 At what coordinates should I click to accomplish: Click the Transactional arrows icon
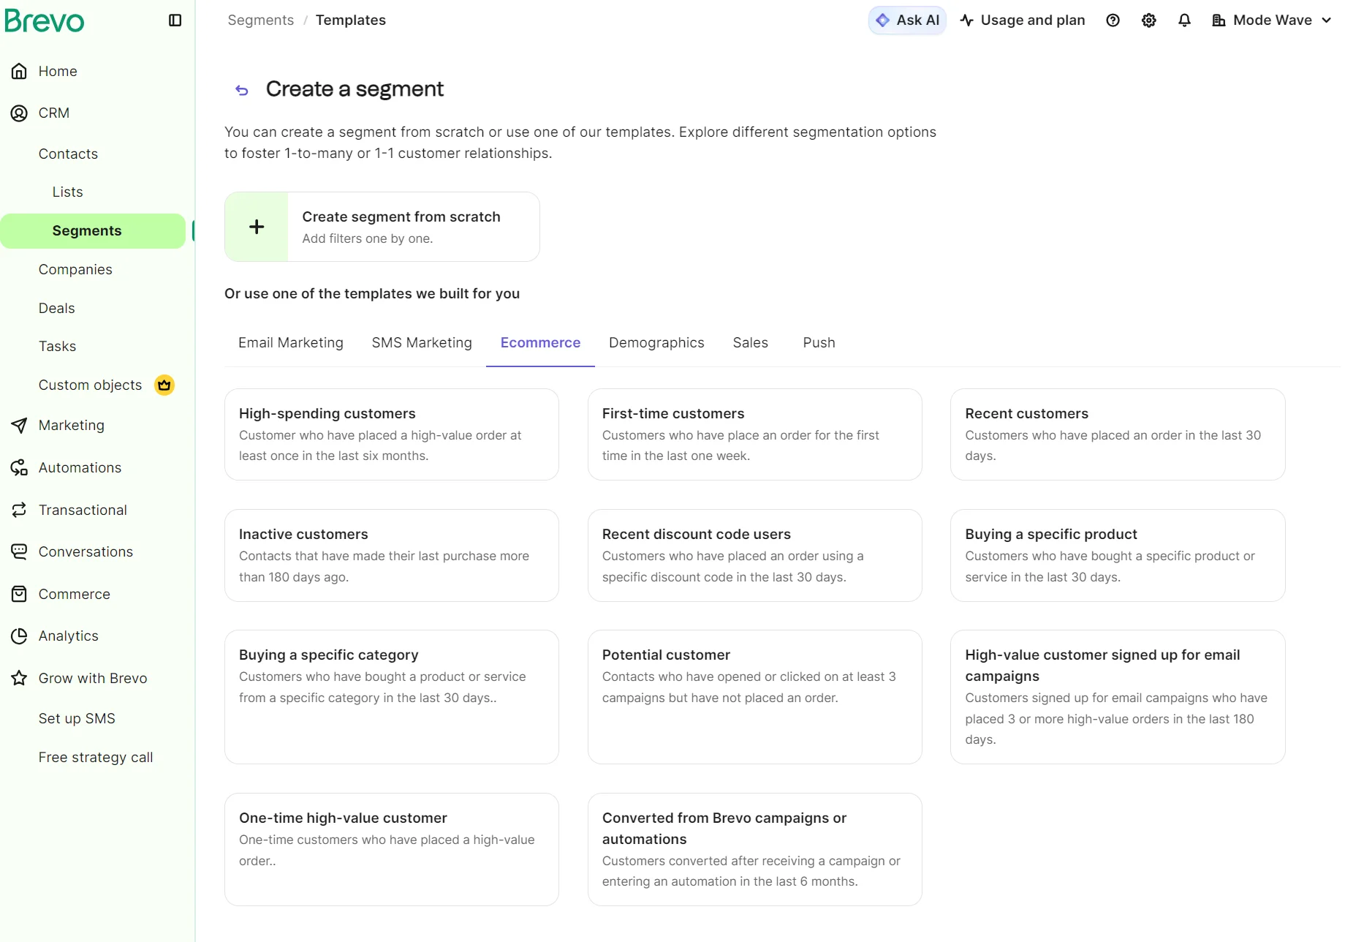pos(19,510)
